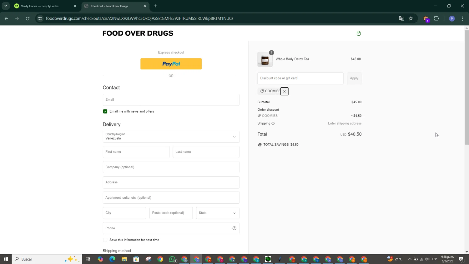
Task: Open the Chrome profile avatar
Action: [x=451, y=18]
